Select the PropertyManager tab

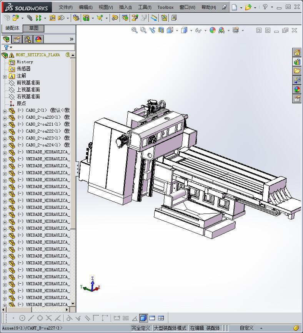click(17, 39)
